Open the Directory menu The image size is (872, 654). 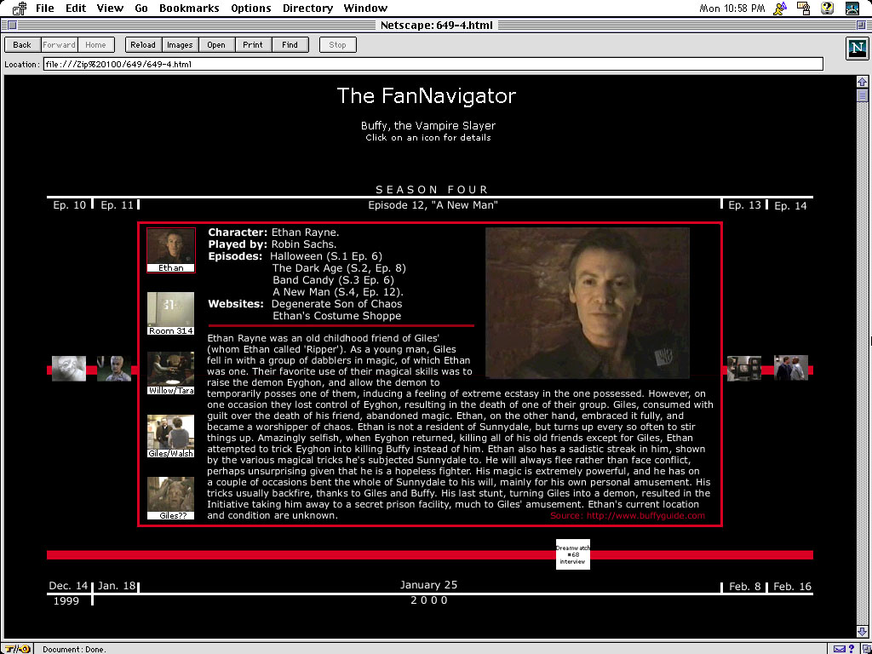[x=307, y=9]
